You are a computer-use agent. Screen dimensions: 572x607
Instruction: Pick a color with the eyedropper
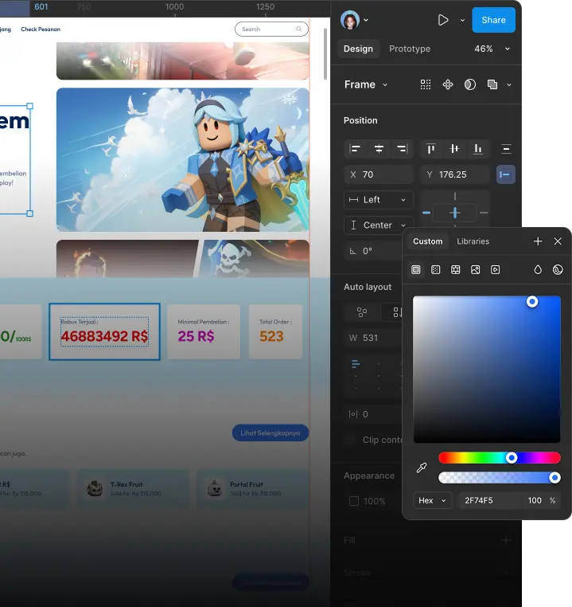(x=422, y=468)
